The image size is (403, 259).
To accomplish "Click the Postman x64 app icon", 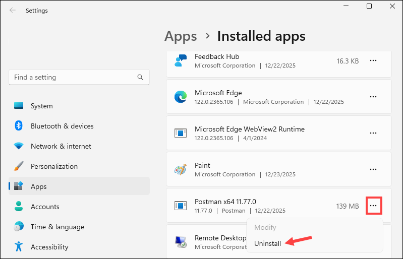I will pos(181,206).
